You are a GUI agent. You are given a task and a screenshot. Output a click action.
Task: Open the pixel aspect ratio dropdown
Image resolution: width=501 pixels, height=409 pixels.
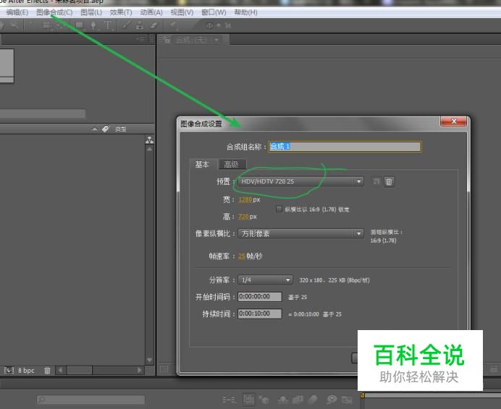point(300,234)
